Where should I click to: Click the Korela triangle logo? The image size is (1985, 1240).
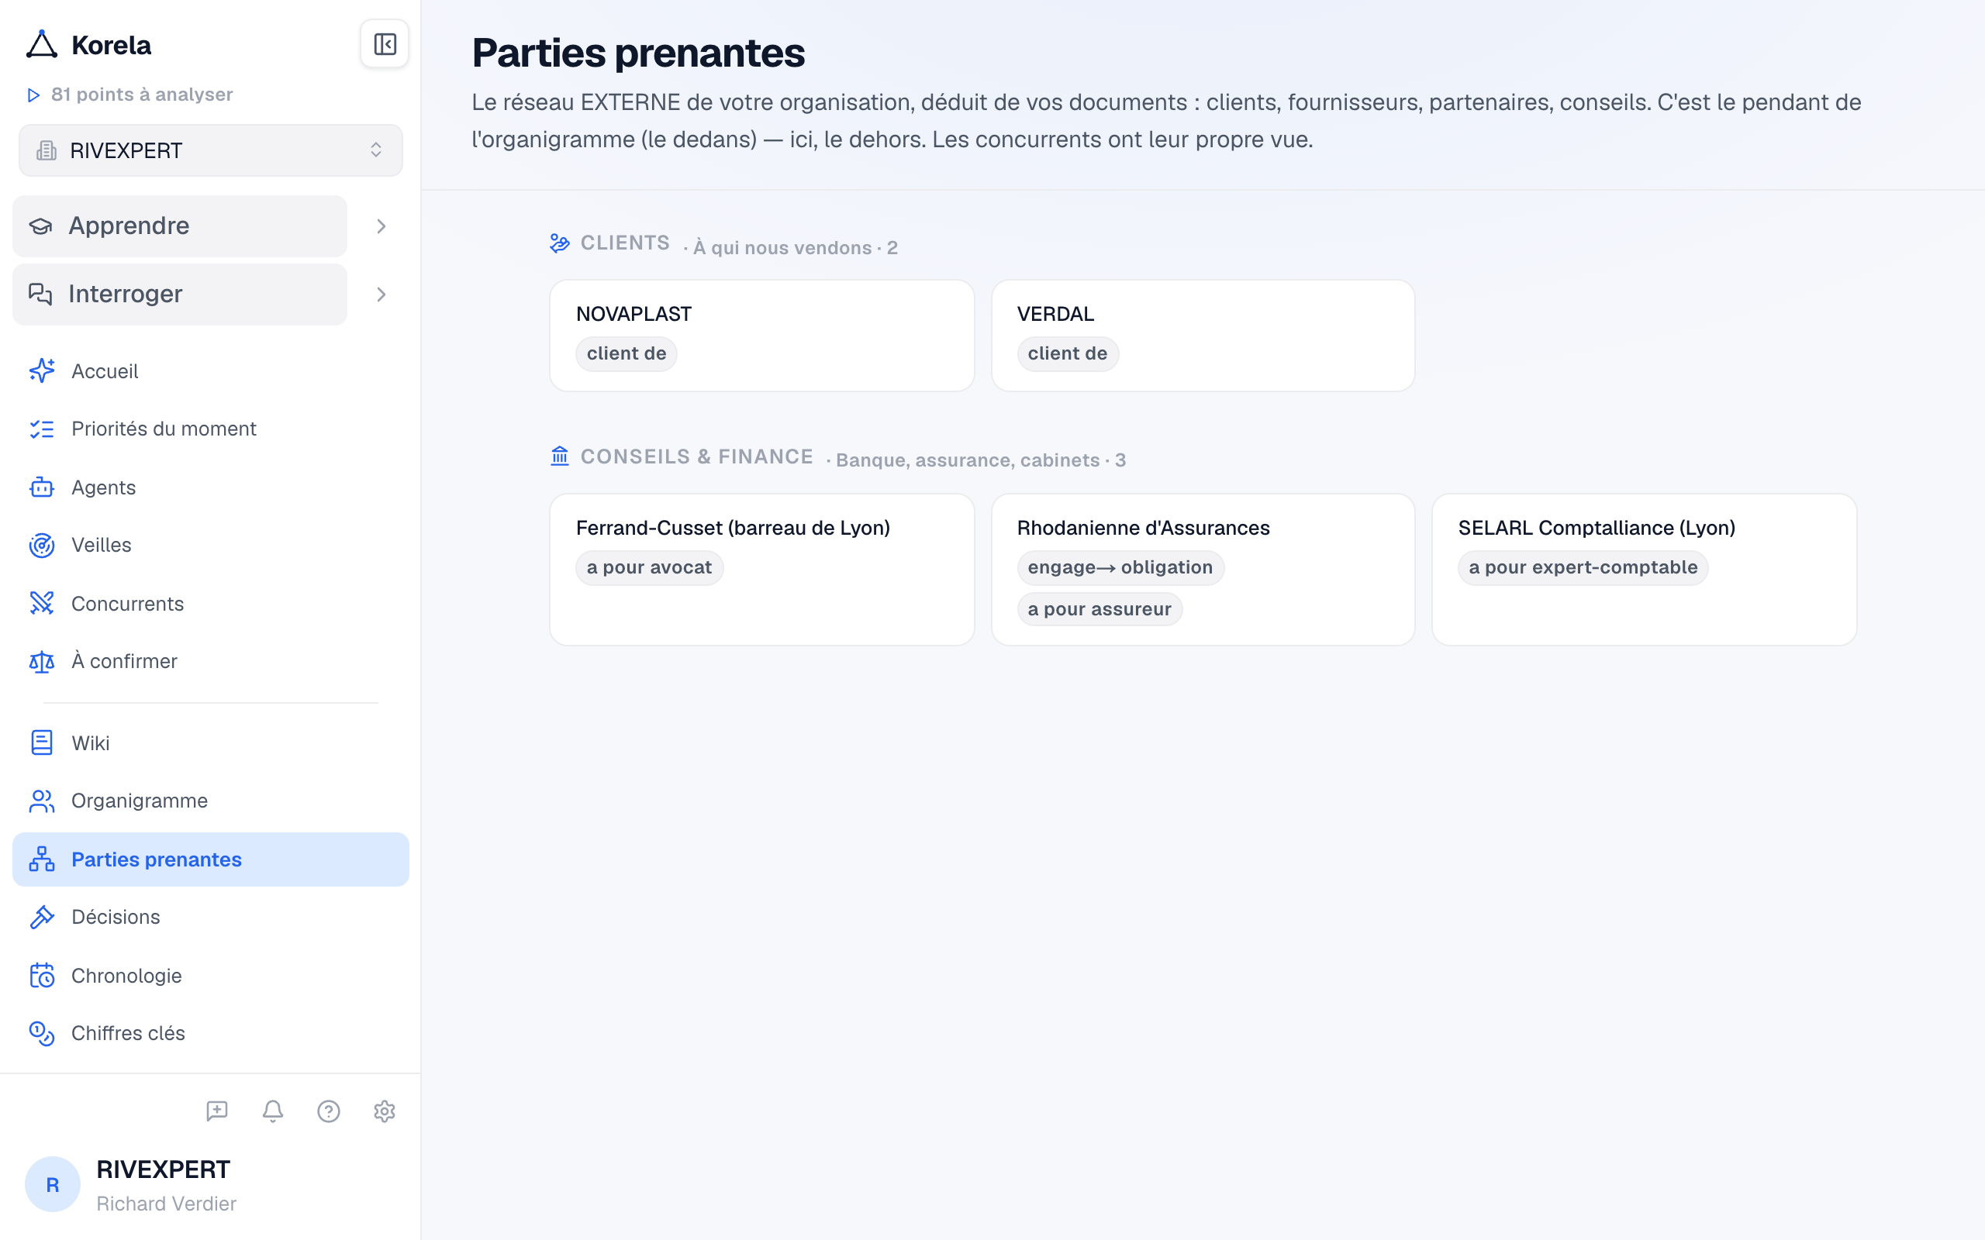click(42, 45)
